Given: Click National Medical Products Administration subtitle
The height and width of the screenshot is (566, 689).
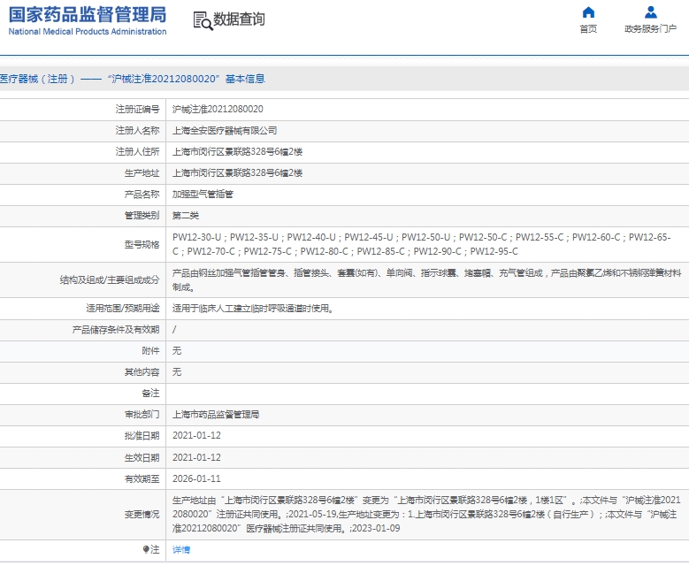Looking at the screenshot, I should [88, 32].
